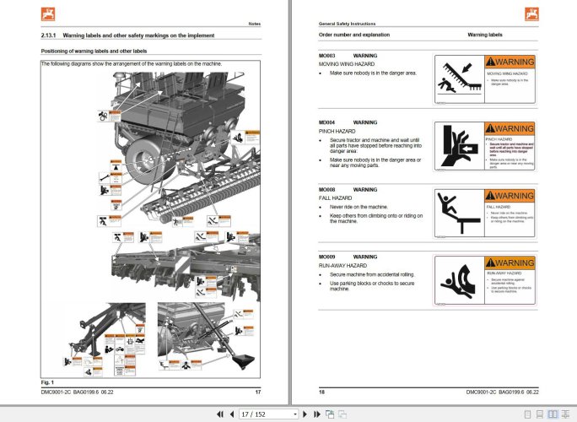
Task: Click the page number field showing 17 / 152
Action: [x=263, y=414]
